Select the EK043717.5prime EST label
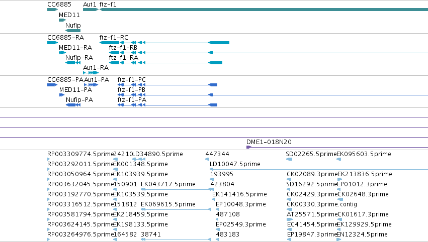 point(168,184)
